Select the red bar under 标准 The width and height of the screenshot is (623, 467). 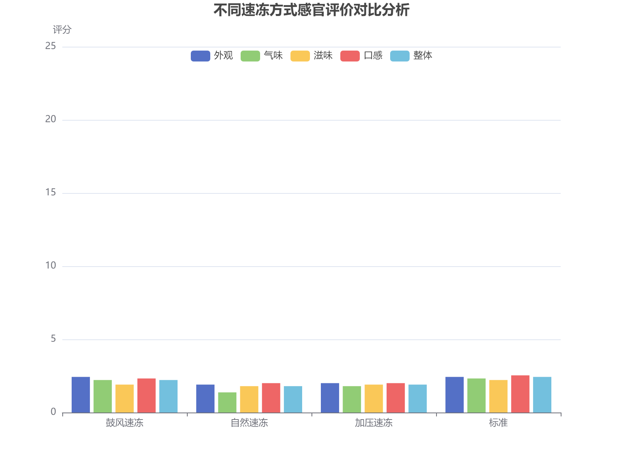coord(520,393)
